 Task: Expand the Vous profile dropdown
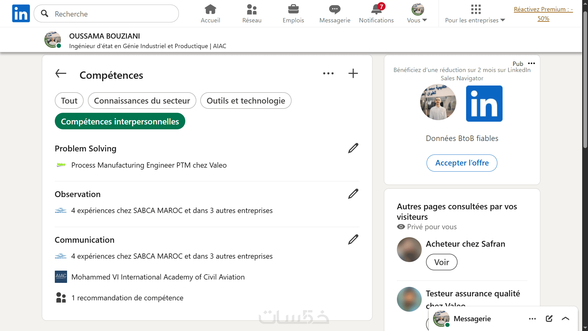pyautogui.click(x=417, y=20)
